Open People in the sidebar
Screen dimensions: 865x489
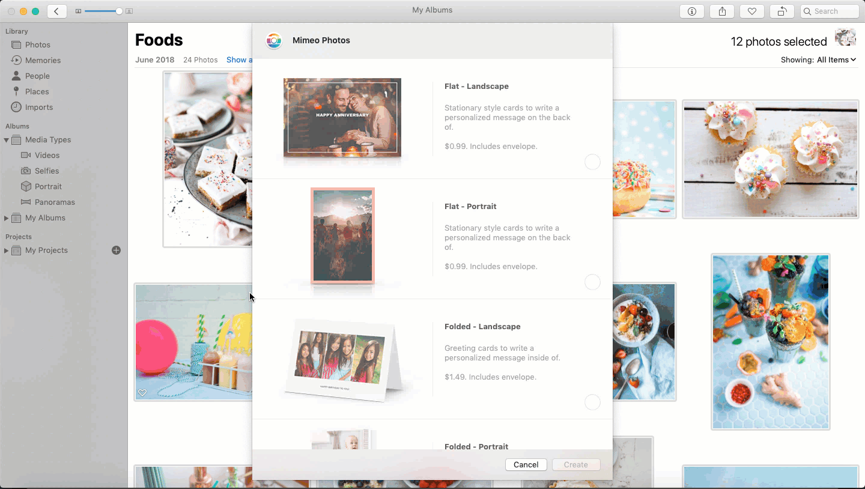(x=37, y=76)
